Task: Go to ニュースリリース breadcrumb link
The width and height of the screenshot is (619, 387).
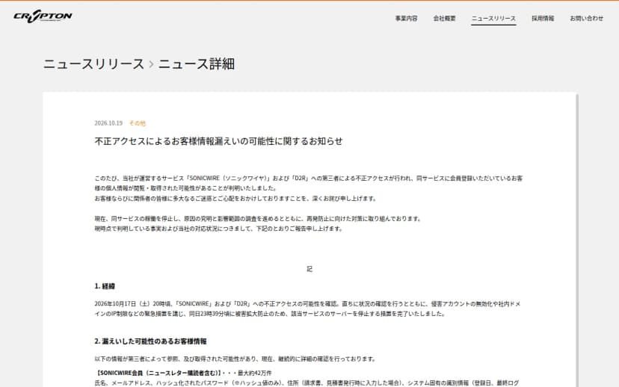Action: [x=93, y=64]
